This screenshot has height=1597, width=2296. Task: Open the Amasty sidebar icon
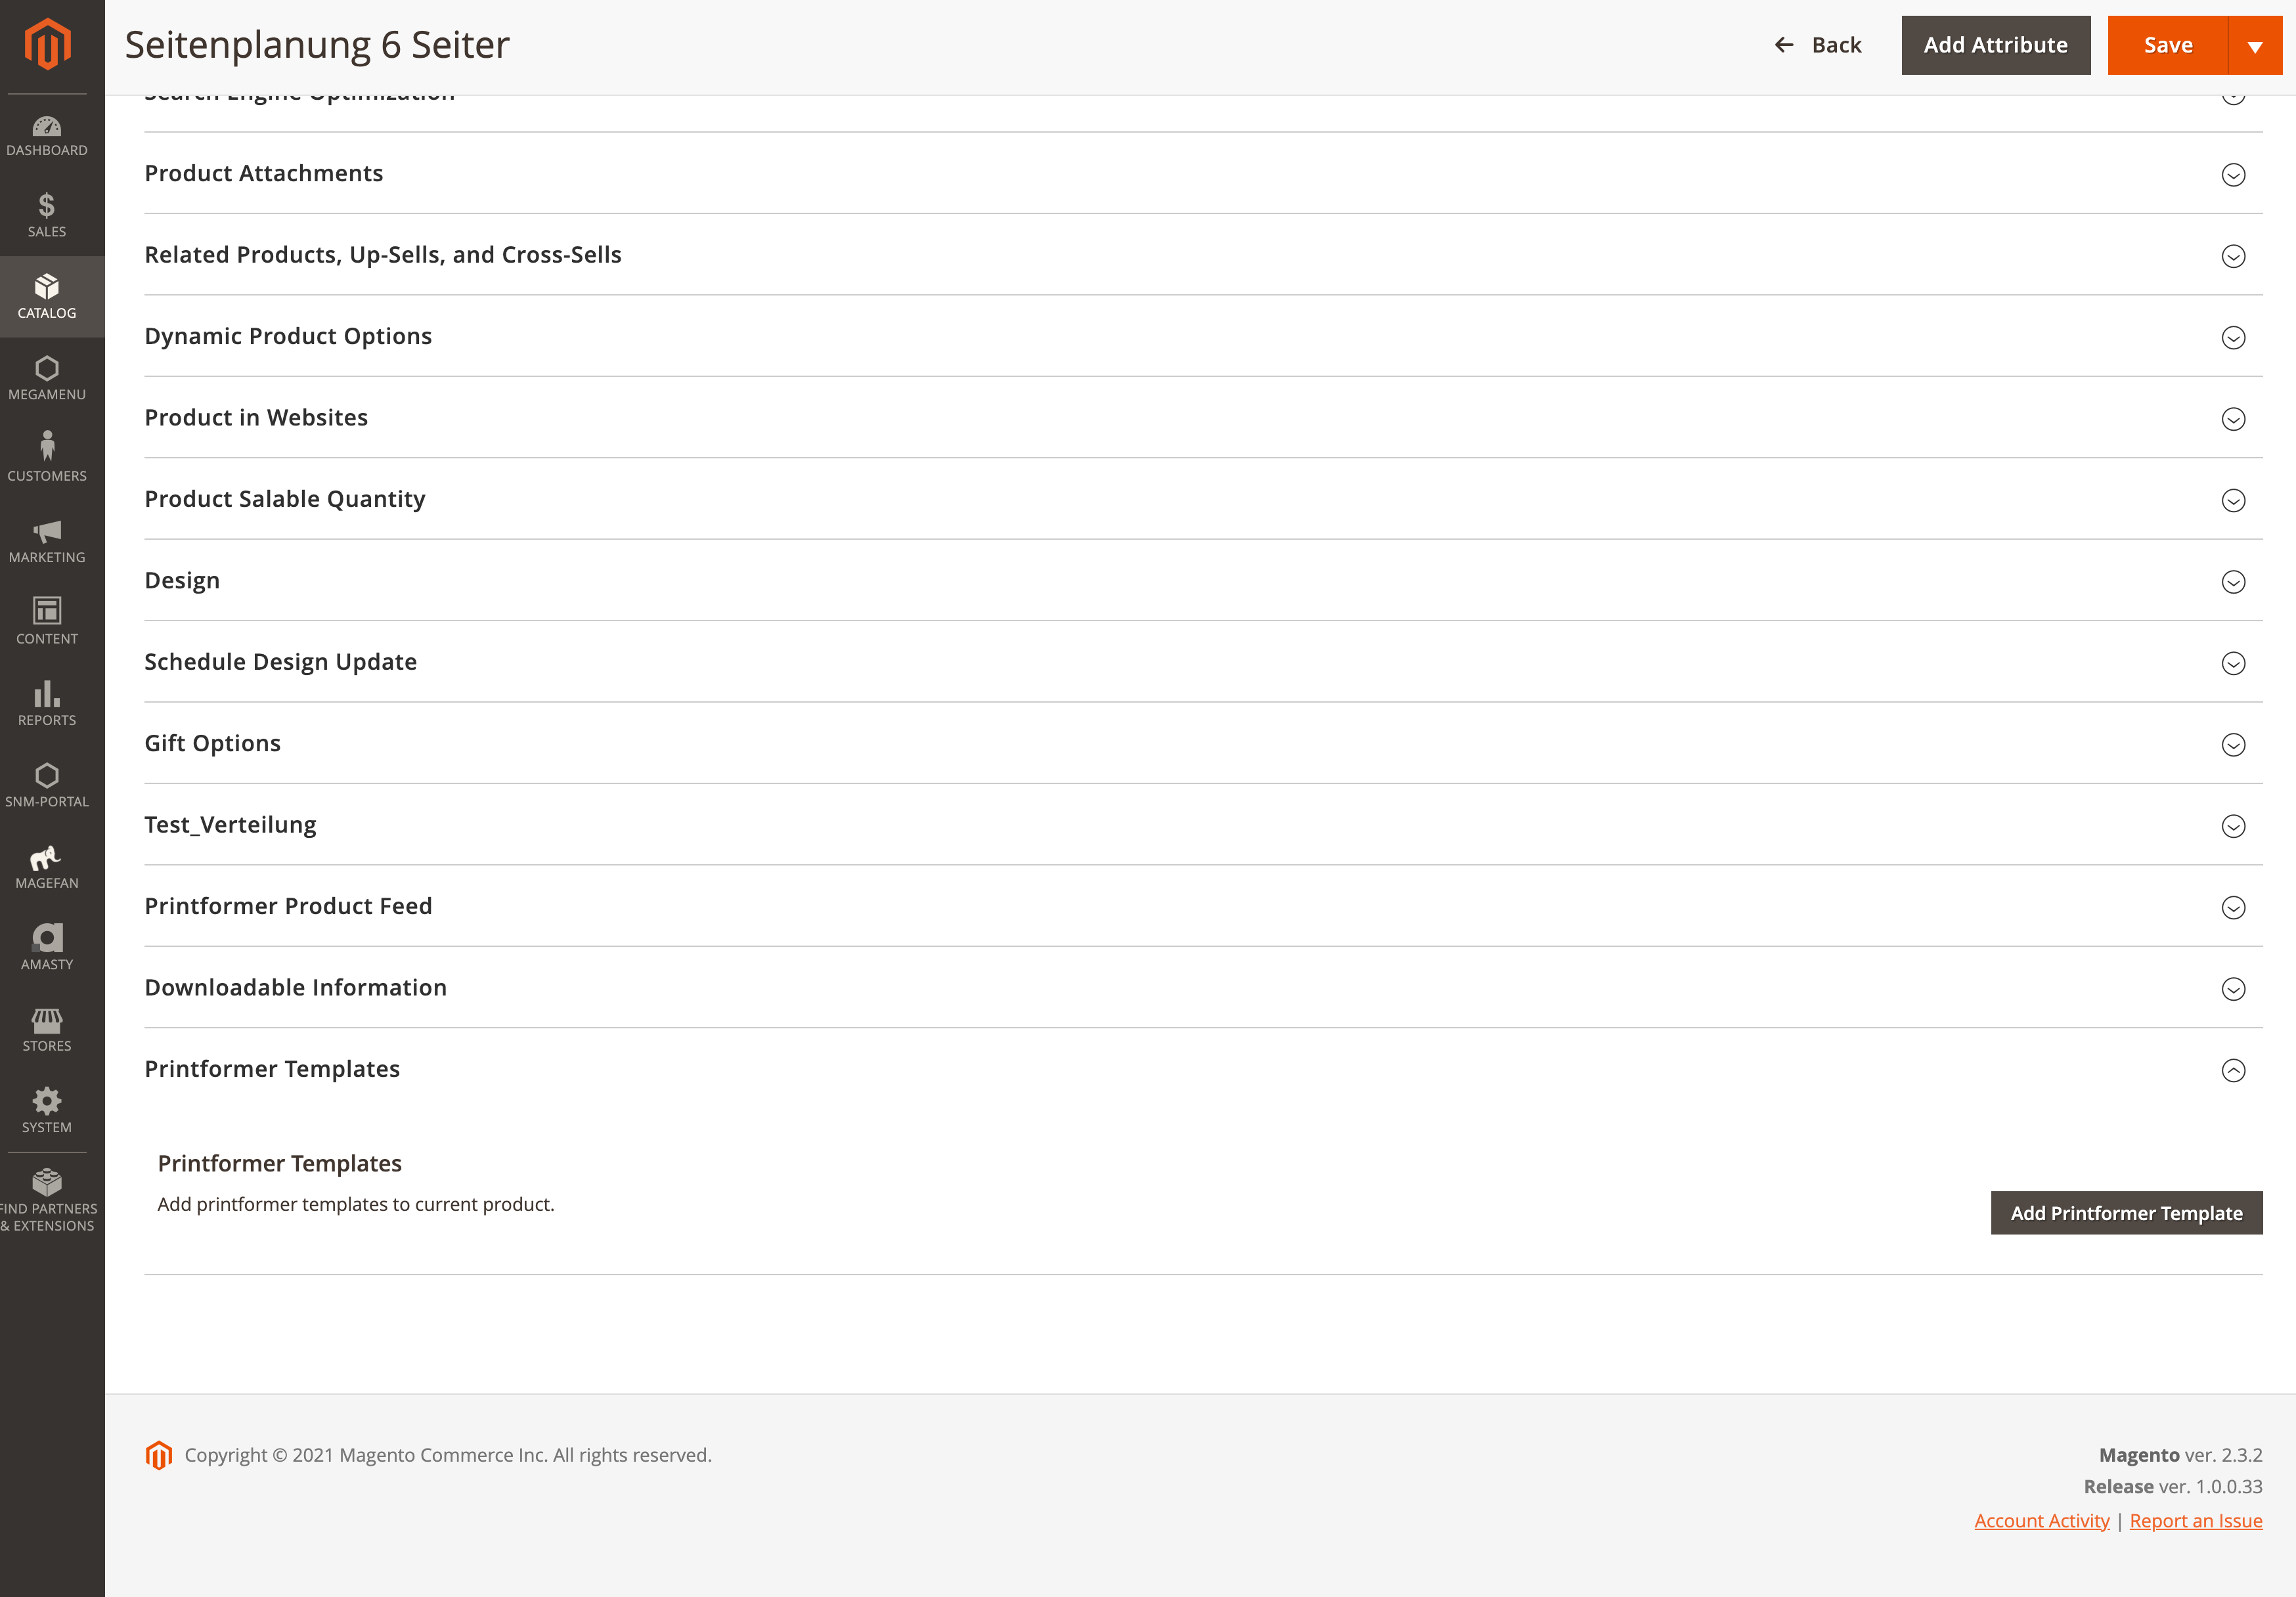pyautogui.click(x=47, y=938)
